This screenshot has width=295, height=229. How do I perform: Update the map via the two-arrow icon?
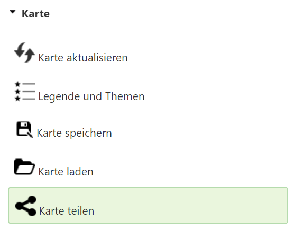[24, 53]
